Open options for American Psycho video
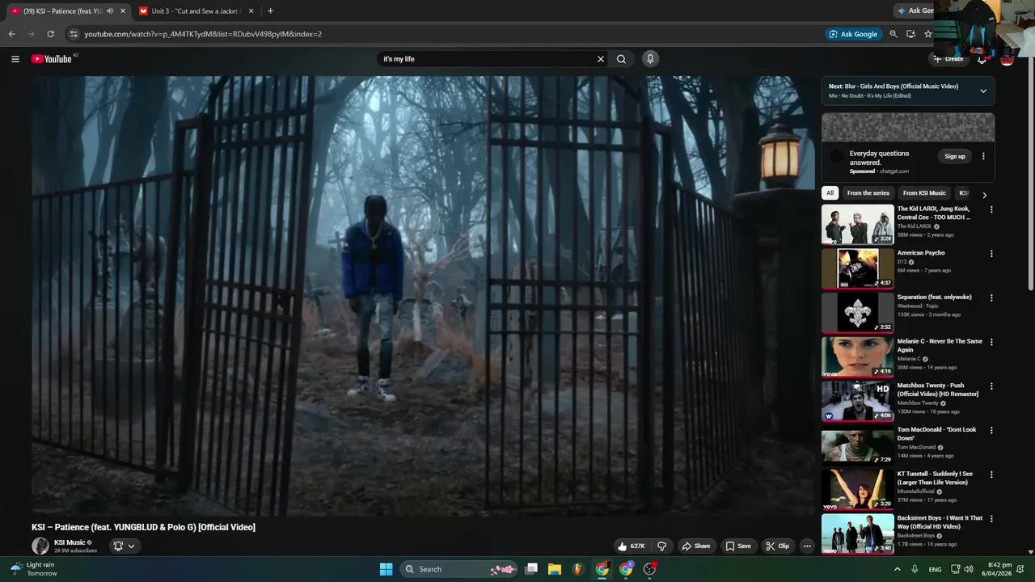The image size is (1035, 582). click(x=991, y=254)
